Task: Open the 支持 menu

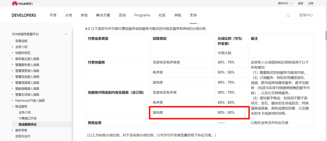Action: [193, 15]
